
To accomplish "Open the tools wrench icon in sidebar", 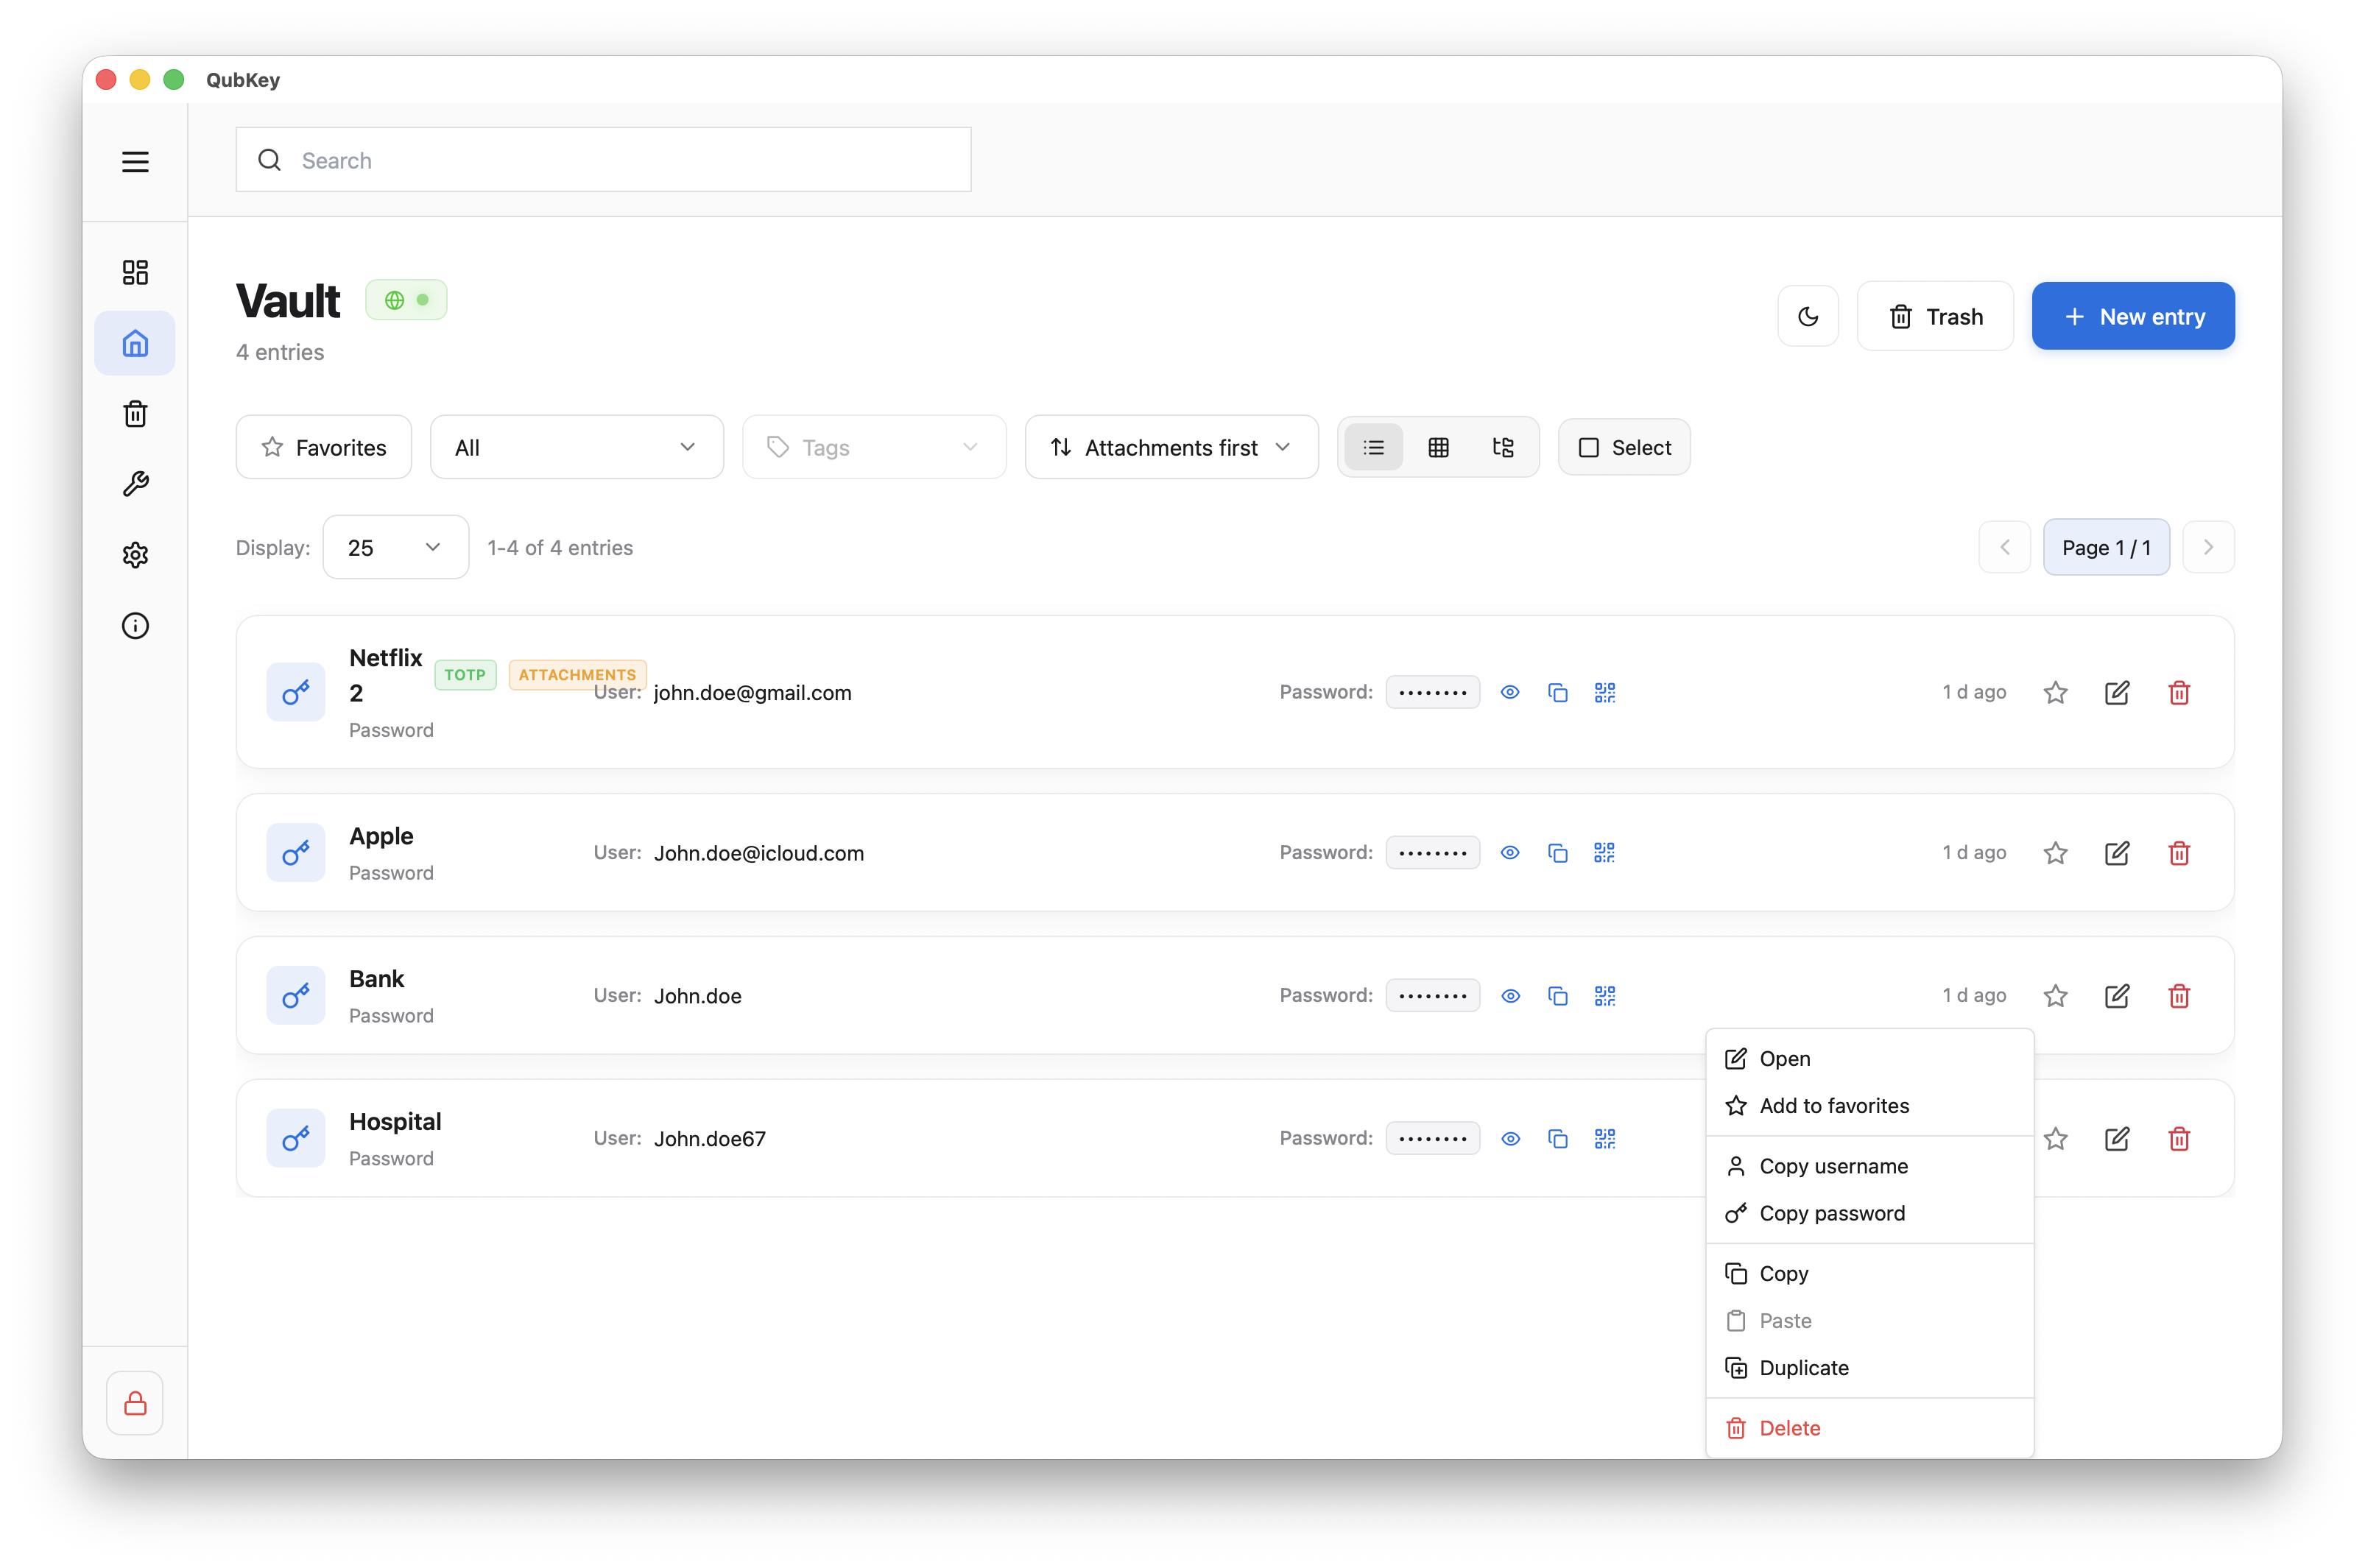I will coord(135,484).
